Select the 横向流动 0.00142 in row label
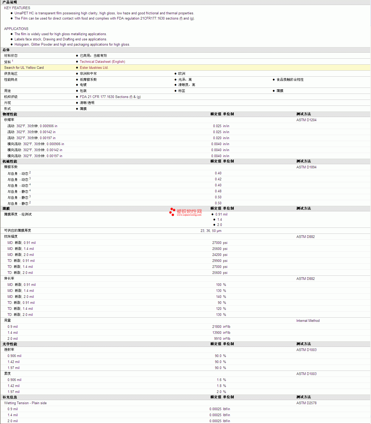This screenshot has height=424, width=371. [35, 150]
